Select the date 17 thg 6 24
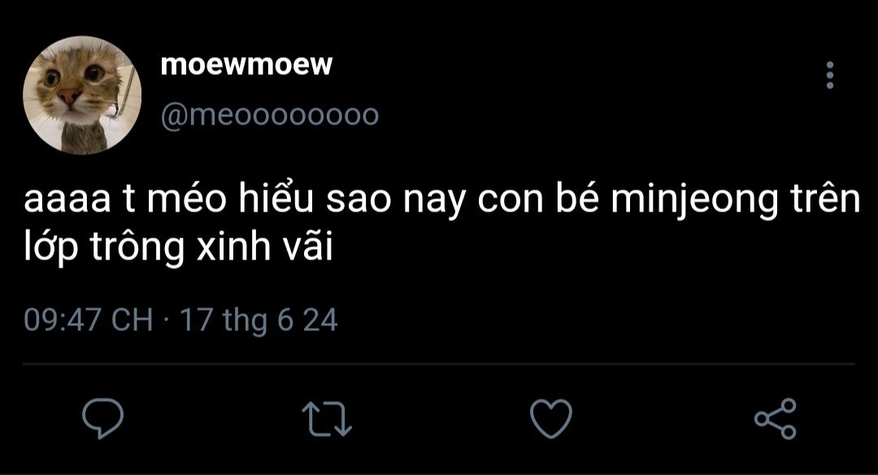878x475 pixels. (259, 320)
